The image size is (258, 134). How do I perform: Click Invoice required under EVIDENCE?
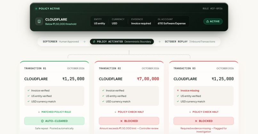[x=141, y=24]
